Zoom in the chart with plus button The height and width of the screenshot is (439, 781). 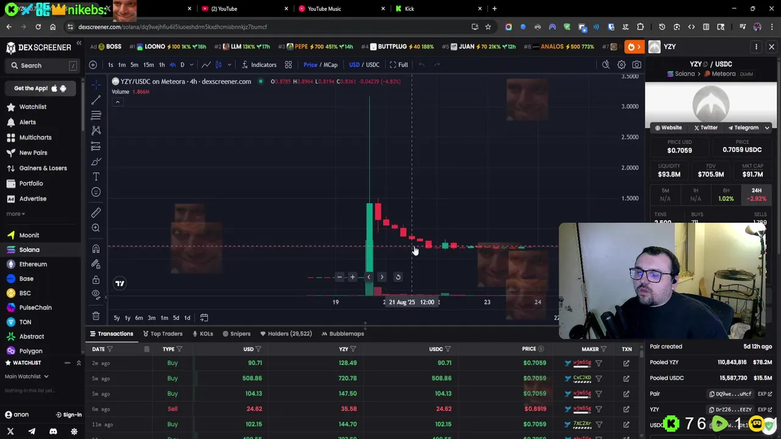(x=352, y=277)
